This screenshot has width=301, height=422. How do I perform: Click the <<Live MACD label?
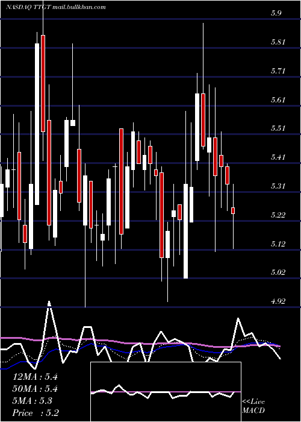point(253,406)
